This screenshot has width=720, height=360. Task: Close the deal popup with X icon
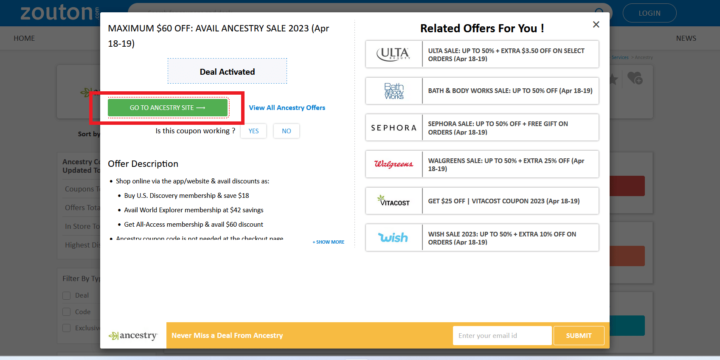[596, 25]
